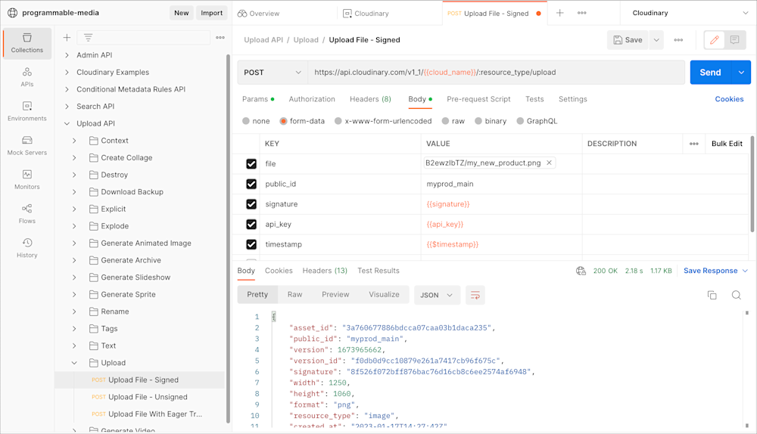This screenshot has width=757, height=434.
Task: Click the Save button
Action: (x=628, y=40)
